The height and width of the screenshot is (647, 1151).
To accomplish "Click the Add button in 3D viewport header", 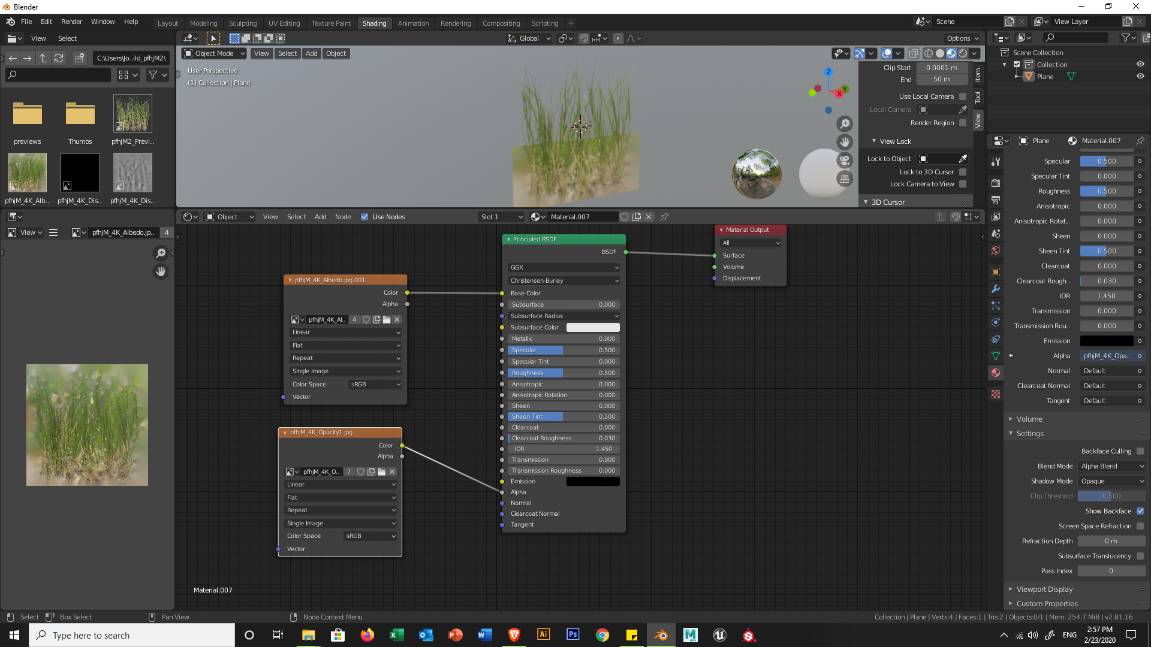I will 311,53.
